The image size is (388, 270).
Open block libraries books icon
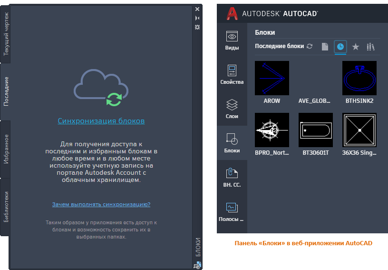[x=370, y=47]
